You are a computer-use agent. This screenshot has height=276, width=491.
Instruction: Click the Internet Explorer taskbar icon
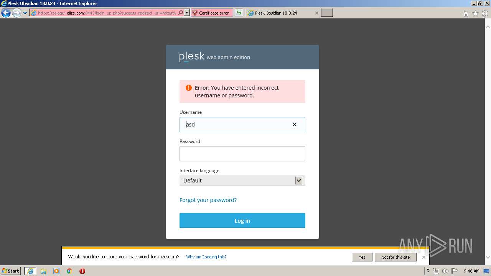tap(30, 271)
